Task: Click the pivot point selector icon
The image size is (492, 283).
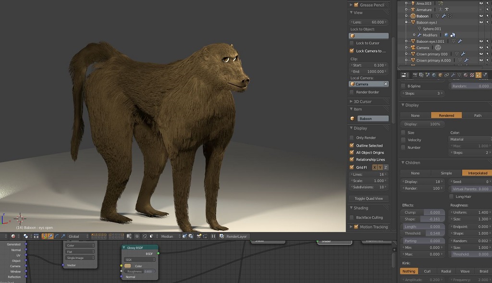Action: pyautogui.click(x=26, y=236)
